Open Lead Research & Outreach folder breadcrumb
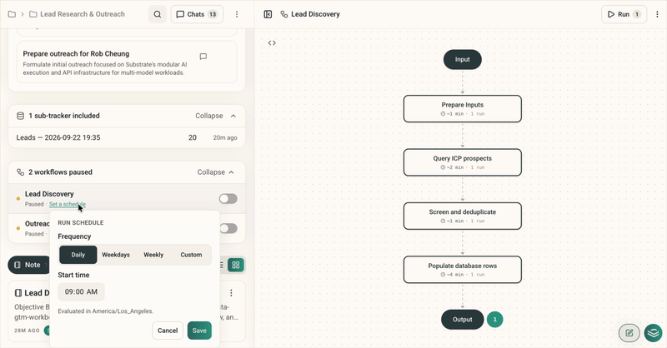This screenshot has height=348, width=667. click(x=77, y=14)
